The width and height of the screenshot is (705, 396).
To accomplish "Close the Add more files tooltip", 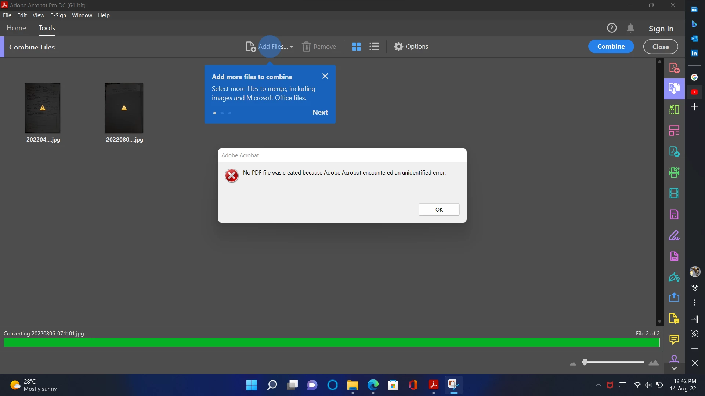I will coord(325,76).
